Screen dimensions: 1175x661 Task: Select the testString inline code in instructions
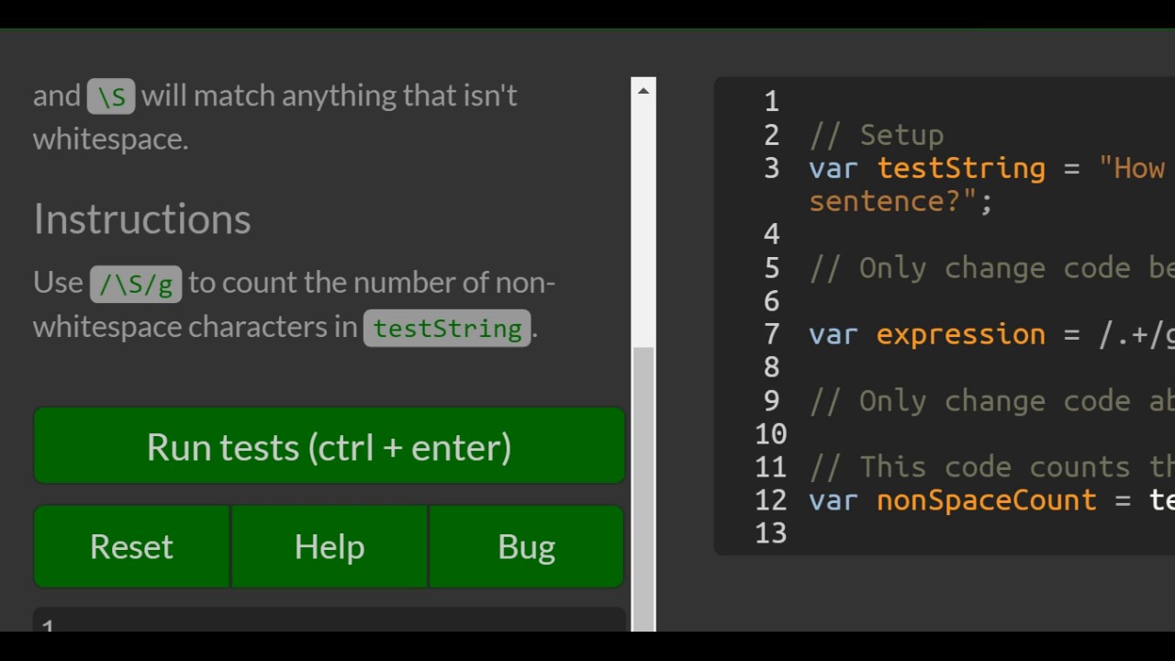click(447, 328)
